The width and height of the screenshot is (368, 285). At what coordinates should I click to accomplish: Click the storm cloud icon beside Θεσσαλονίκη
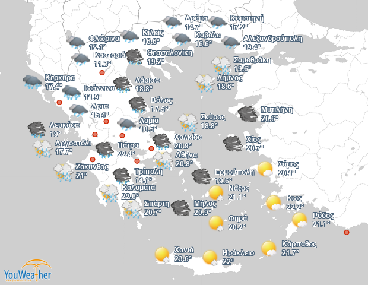[x=135, y=56]
